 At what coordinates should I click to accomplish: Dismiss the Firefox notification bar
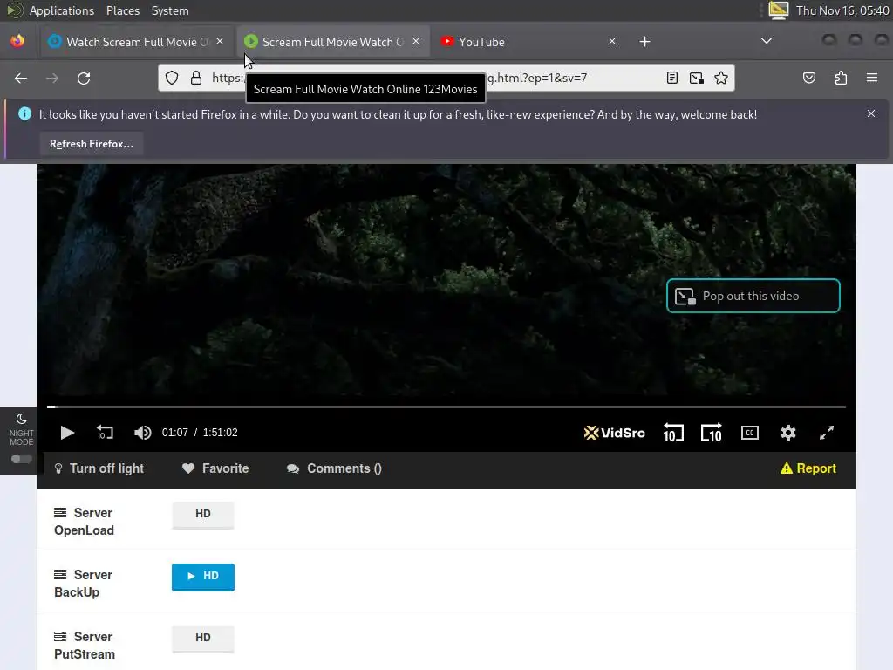[x=871, y=113]
